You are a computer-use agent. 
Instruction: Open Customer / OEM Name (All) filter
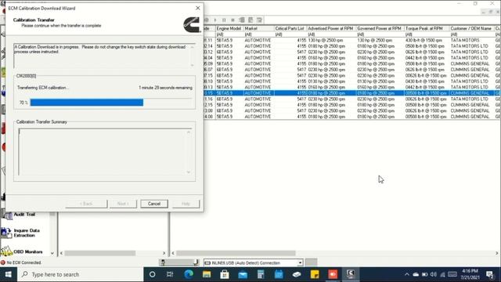coord(471,34)
